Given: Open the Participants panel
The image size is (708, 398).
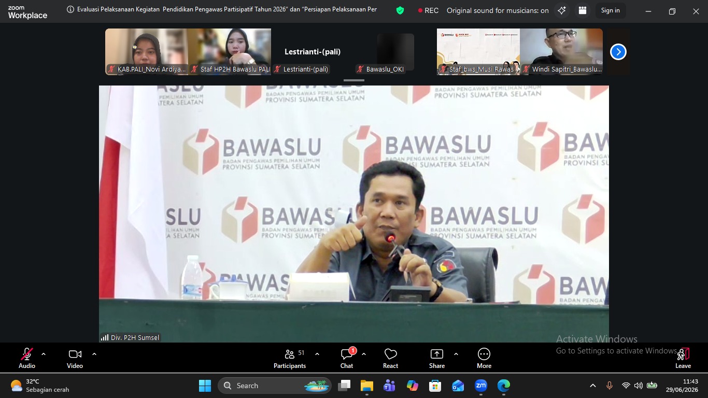Looking at the screenshot, I should pos(290,358).
